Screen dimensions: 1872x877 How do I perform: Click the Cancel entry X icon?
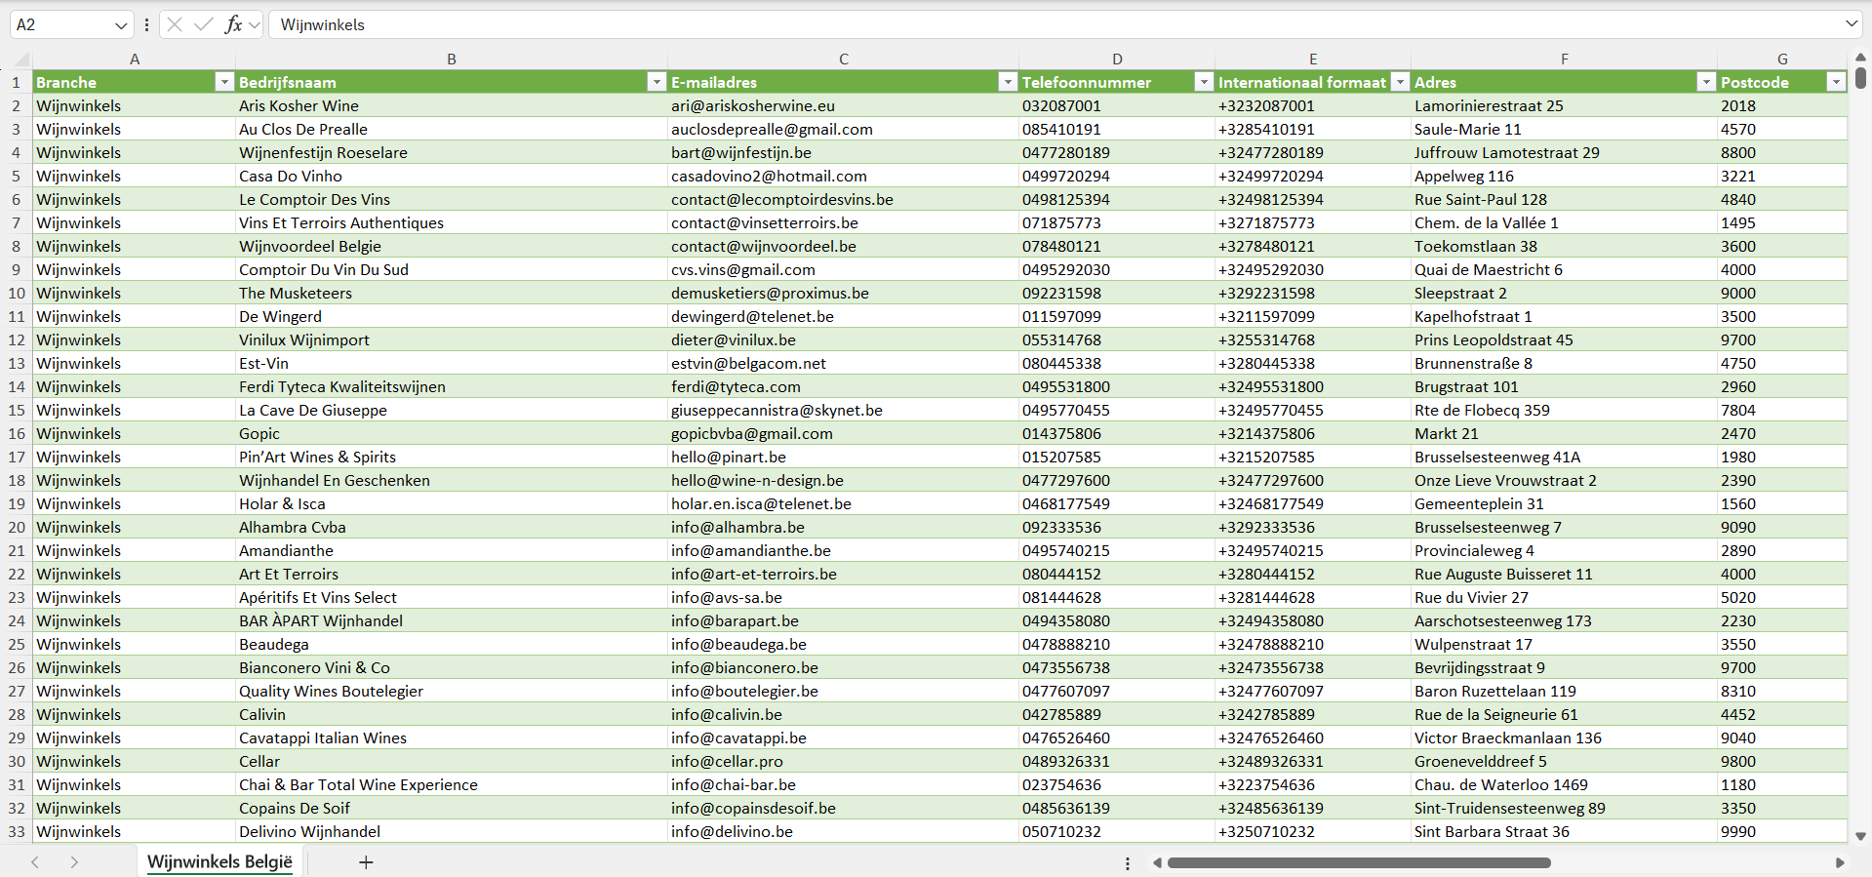(175, 24)
